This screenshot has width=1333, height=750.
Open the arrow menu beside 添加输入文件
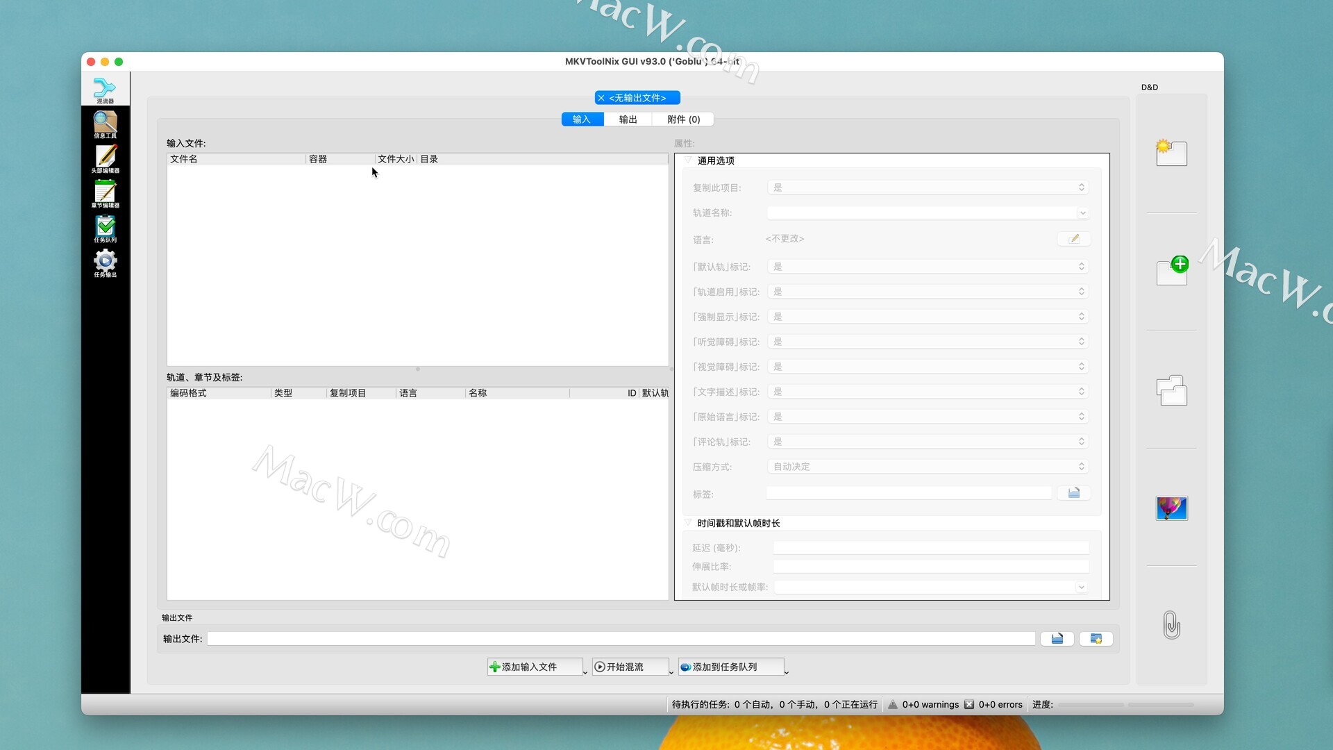point(585,672)
